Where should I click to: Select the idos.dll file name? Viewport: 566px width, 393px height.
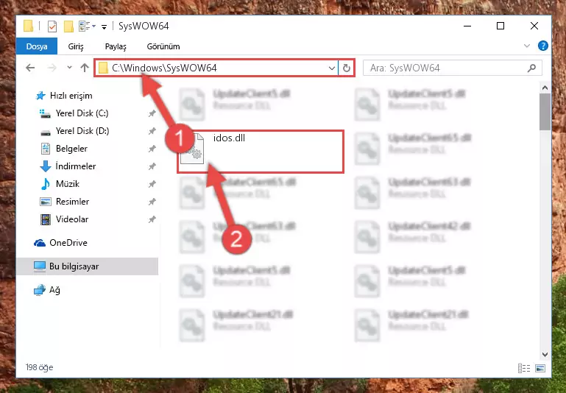[229, 138]
